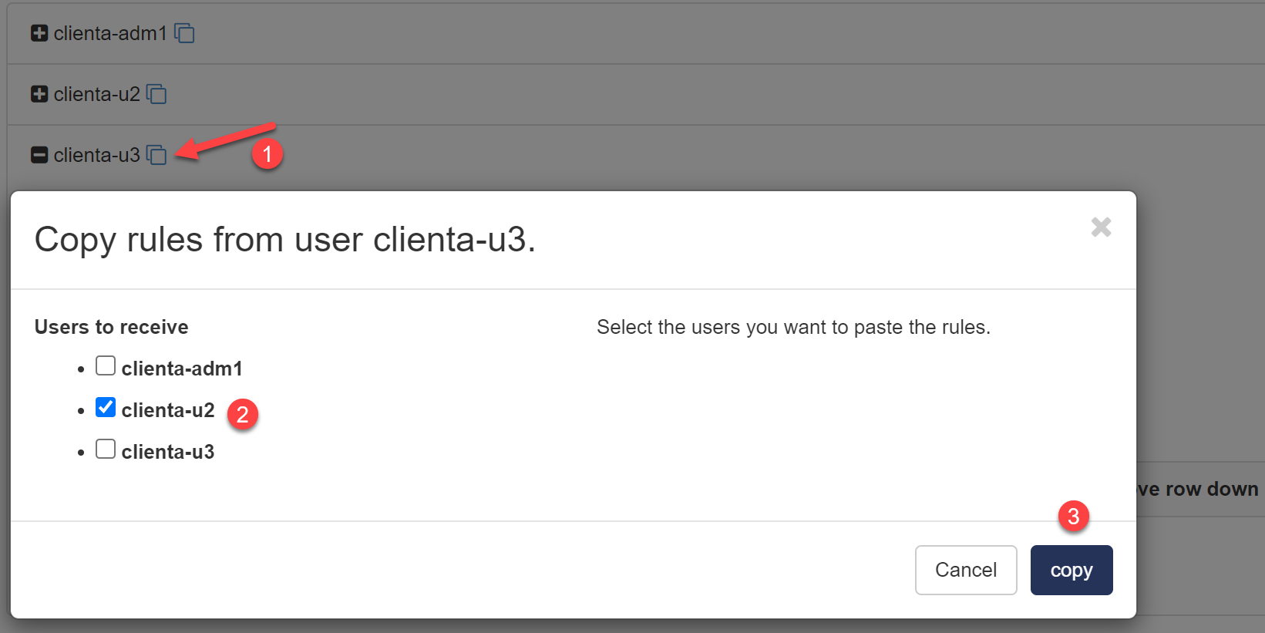Tick the clienta-u3 checkbox in dialog
This screenshot has height=633, width=1265.
click(106, 449)
